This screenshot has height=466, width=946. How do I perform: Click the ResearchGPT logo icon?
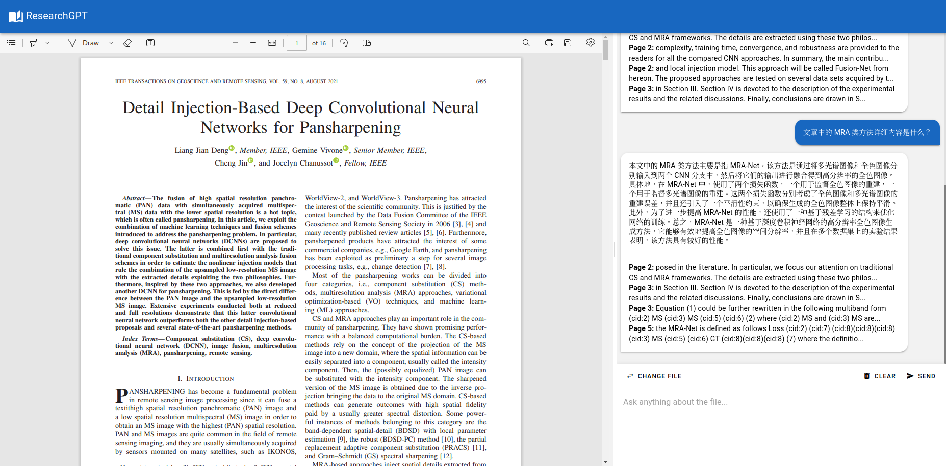coord(16,16)
